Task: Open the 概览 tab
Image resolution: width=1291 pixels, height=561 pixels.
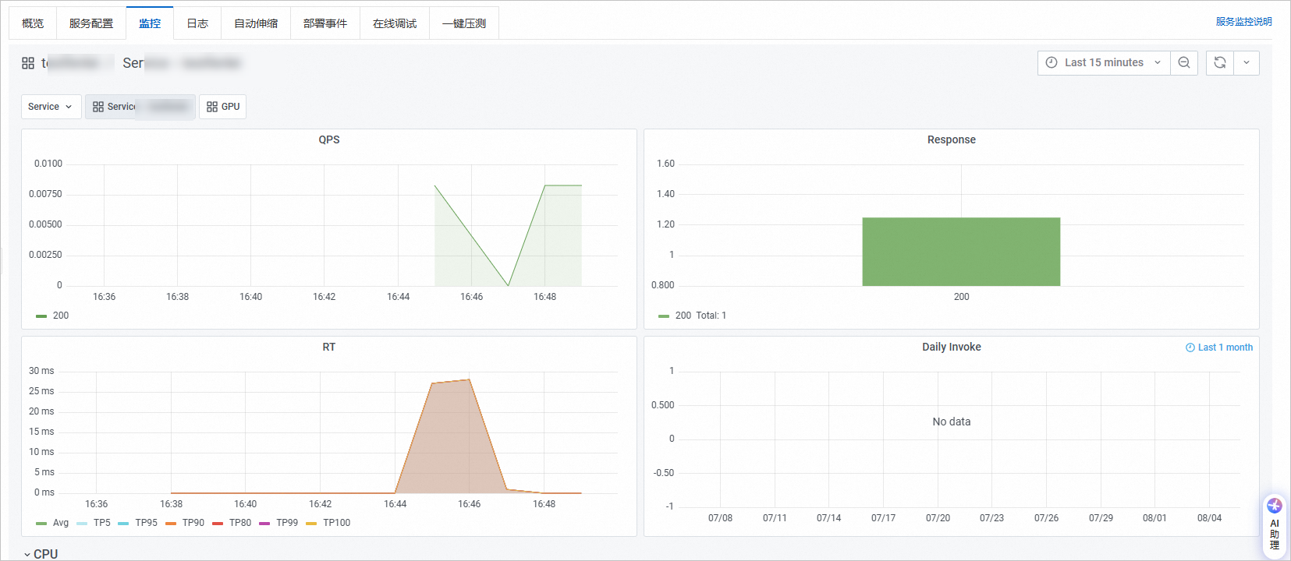Action: (x=33, y=23)
